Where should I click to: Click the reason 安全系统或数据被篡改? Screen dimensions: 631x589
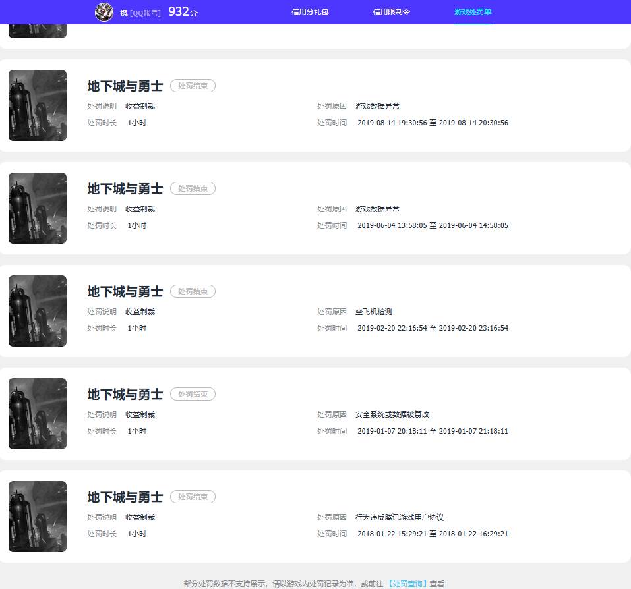click(x=392, y=414)
